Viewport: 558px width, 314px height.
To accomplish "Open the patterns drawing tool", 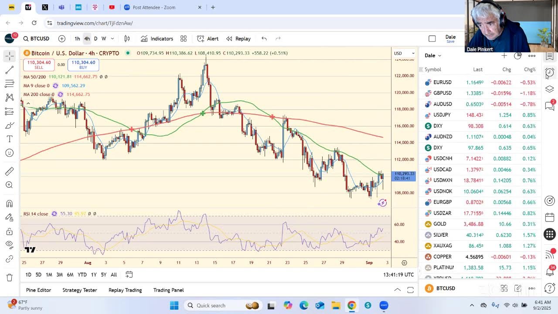I will 9,98.
